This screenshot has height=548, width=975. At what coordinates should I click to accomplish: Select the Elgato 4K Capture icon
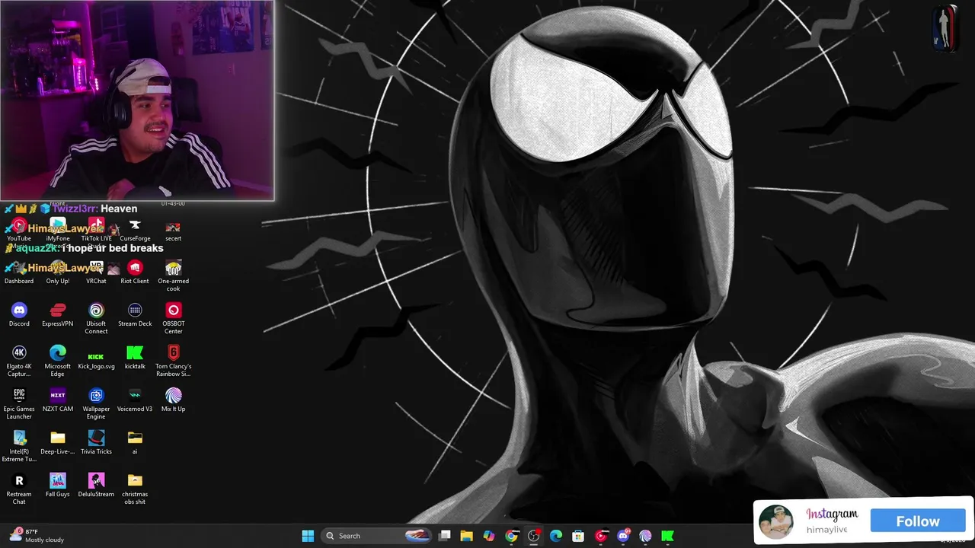(x=19, y=361)
